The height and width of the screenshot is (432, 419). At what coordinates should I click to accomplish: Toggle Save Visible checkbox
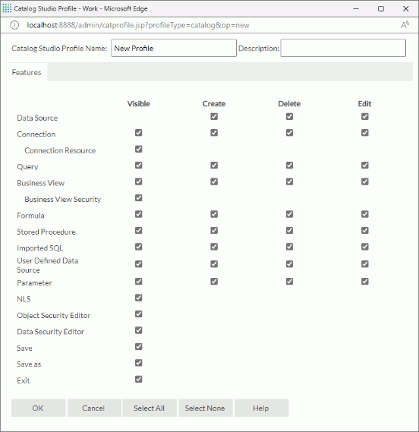[139, 346]
